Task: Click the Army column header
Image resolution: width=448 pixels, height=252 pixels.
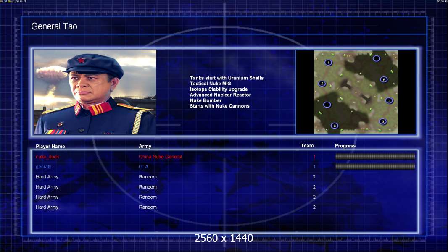Action: point(145,146)
